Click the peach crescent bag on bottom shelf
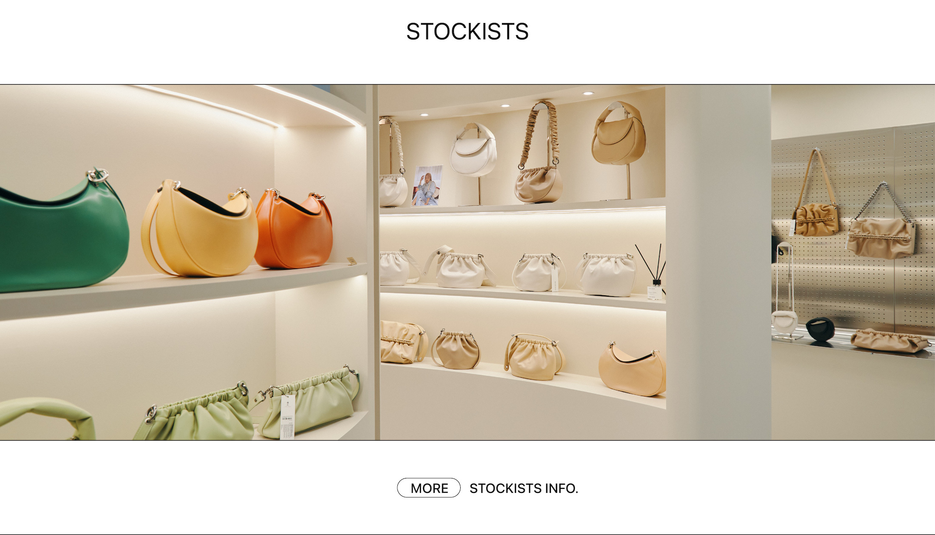Image resolution: width=935 pixels, height=535 pixels. 632,369
